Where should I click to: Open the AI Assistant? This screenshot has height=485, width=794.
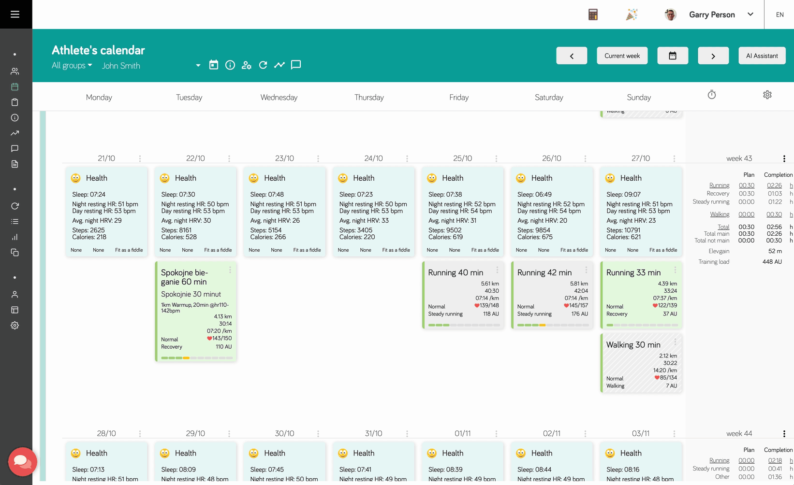coord(762,56)
